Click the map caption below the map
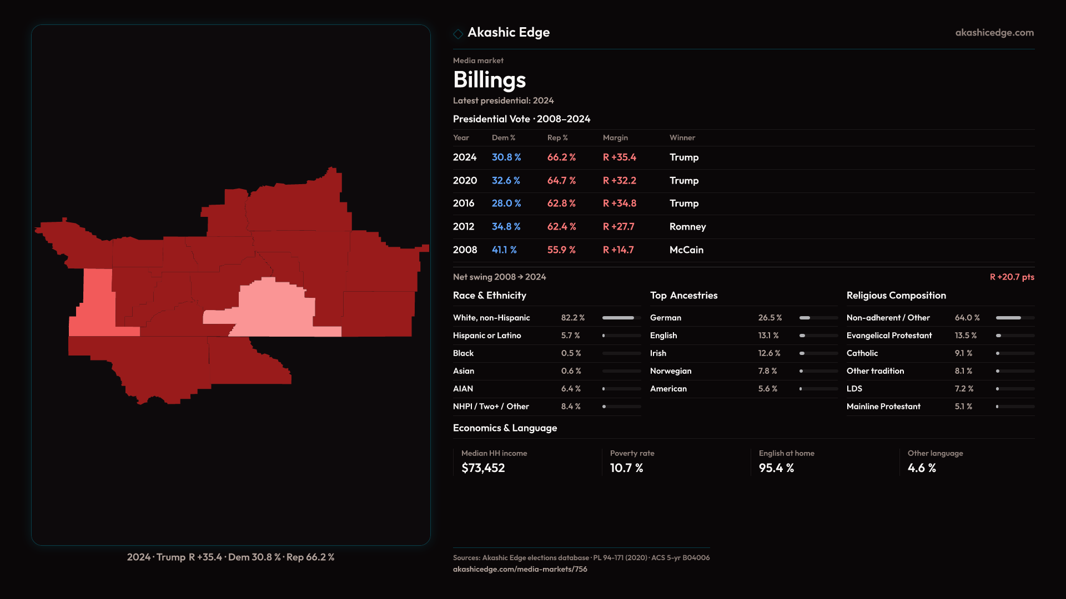The image size is (1066, 599). [230, 557]
